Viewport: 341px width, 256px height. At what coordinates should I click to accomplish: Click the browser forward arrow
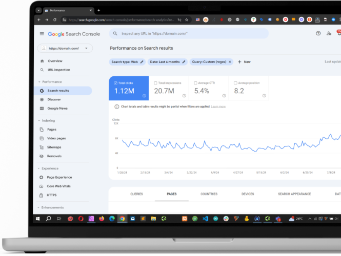click(x=47, y=20)
